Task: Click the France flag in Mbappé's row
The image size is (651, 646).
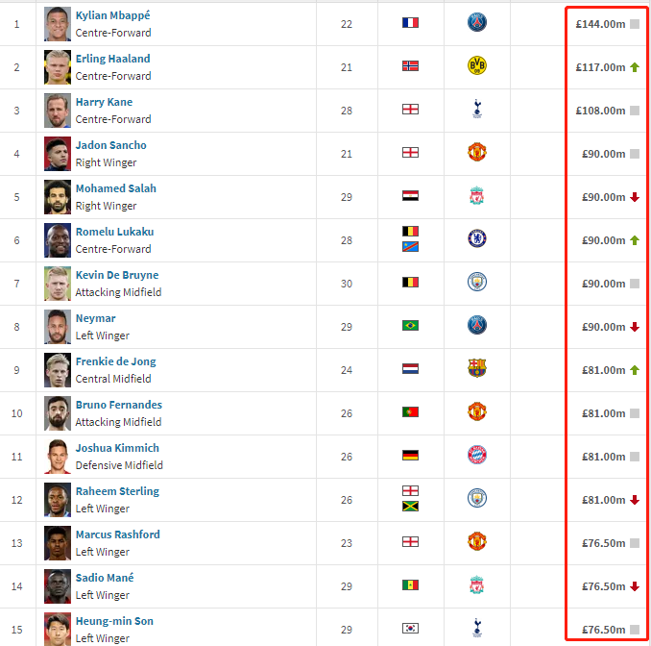Action: [x=410, y=22]
